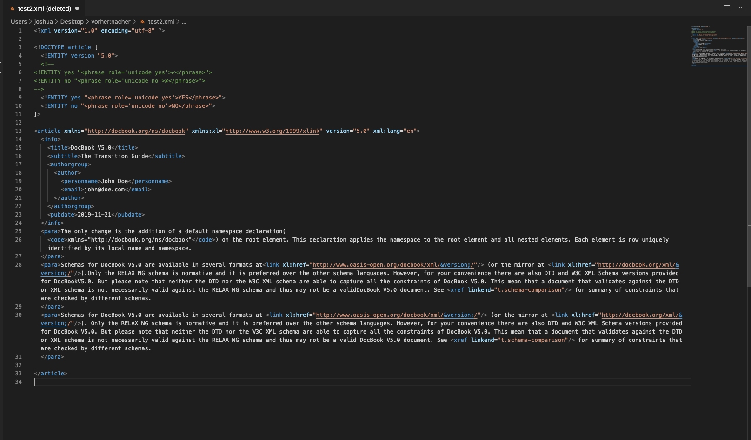Open the Users breadcrumb
Image resolution: width=751 pixels, height=440 pixels.
(19, 22)
